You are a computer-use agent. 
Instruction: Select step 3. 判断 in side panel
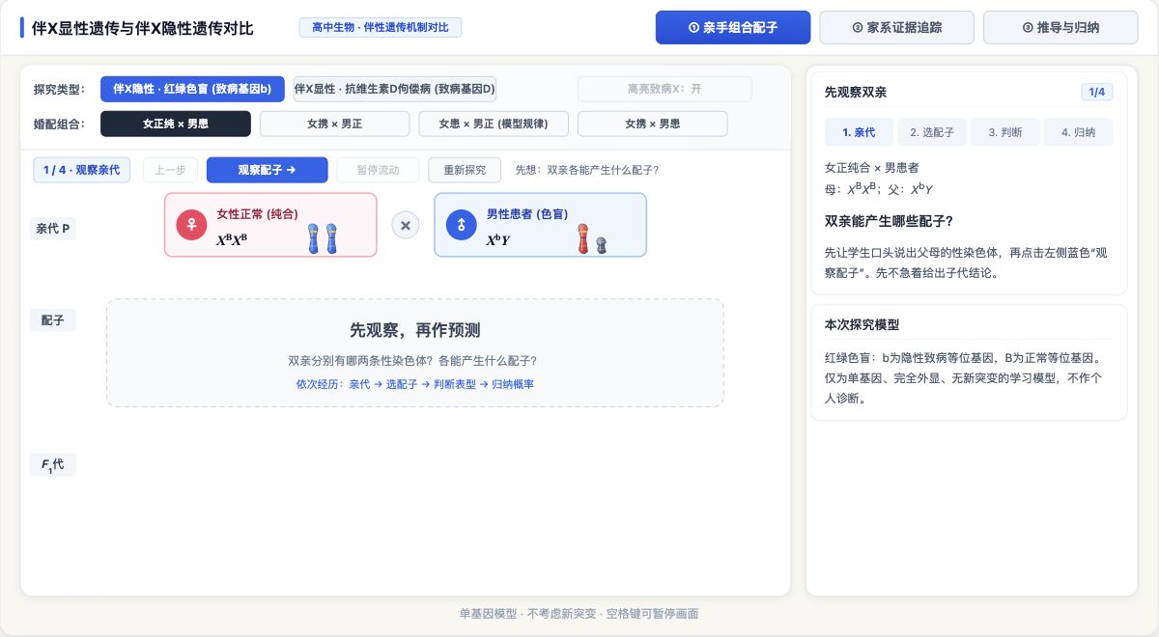(x=1005, y=132)
